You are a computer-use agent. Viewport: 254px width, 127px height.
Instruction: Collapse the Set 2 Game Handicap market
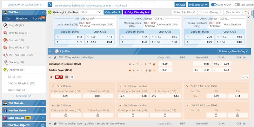tap(120, 86)
